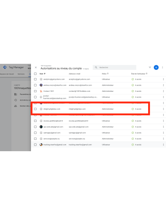Click the blue plus add-user button
Screen dimensions: 166x215
click(156, 67)
